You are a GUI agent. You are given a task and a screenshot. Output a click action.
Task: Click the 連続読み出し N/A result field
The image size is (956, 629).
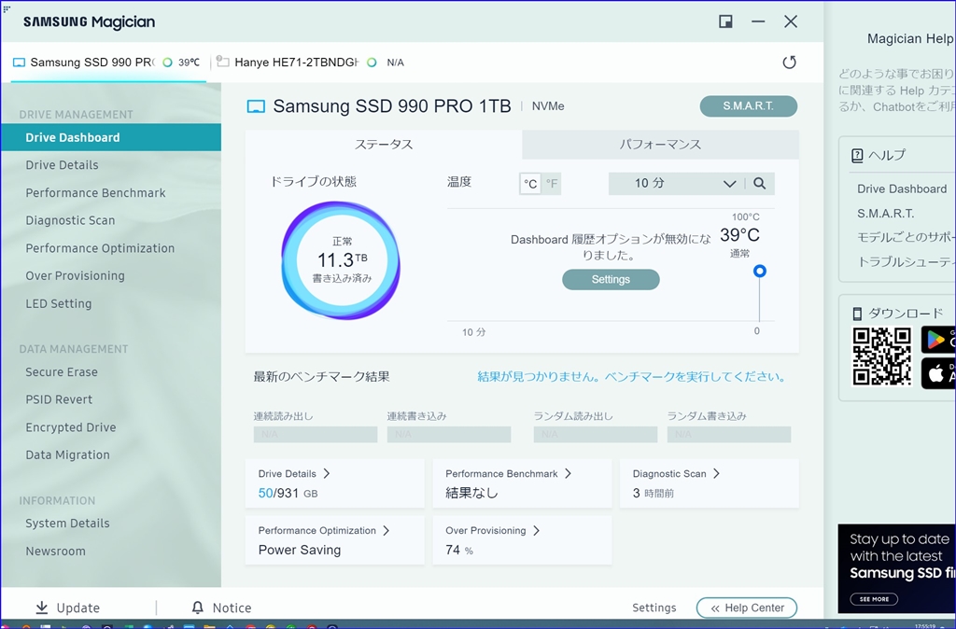point(316,435)
